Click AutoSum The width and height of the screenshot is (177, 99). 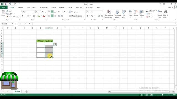point(150,11)
